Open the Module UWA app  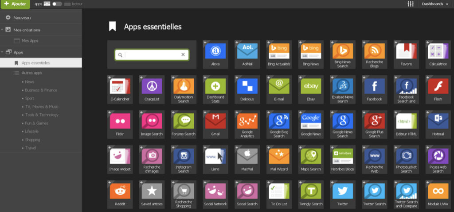pos(438,194)
